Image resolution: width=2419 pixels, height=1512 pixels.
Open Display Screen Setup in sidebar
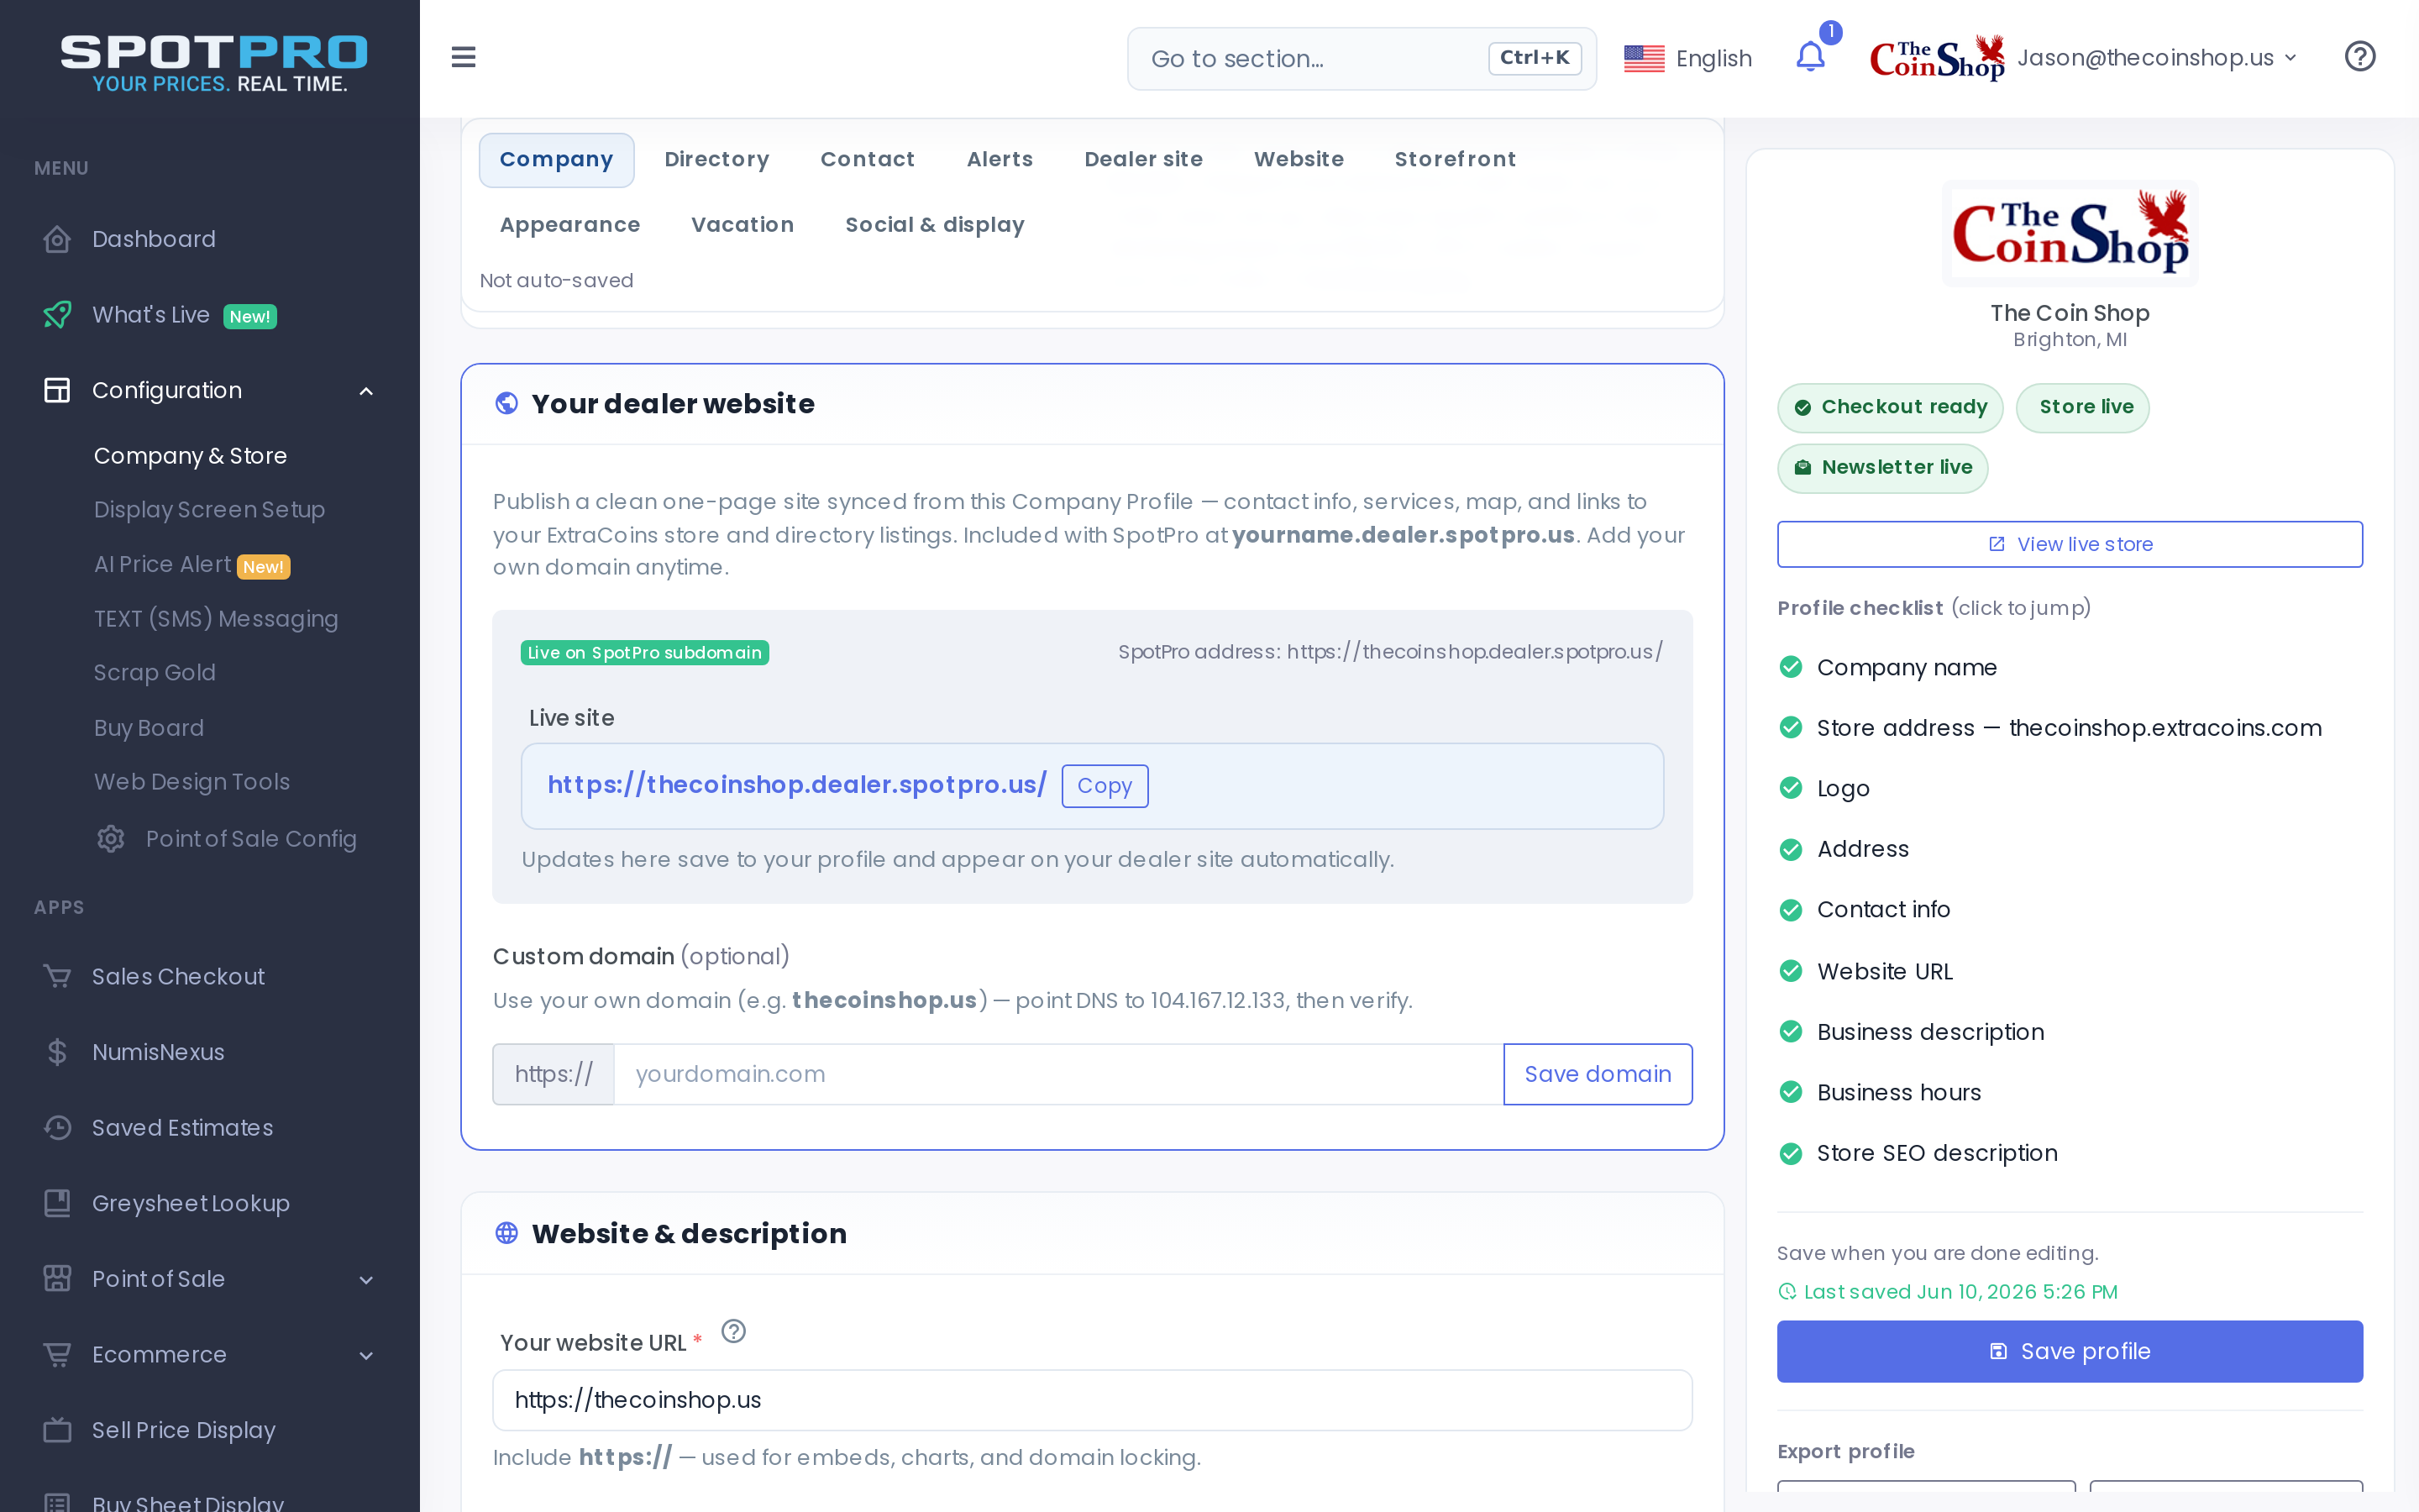pyautogui.click(x=209, y=510)
